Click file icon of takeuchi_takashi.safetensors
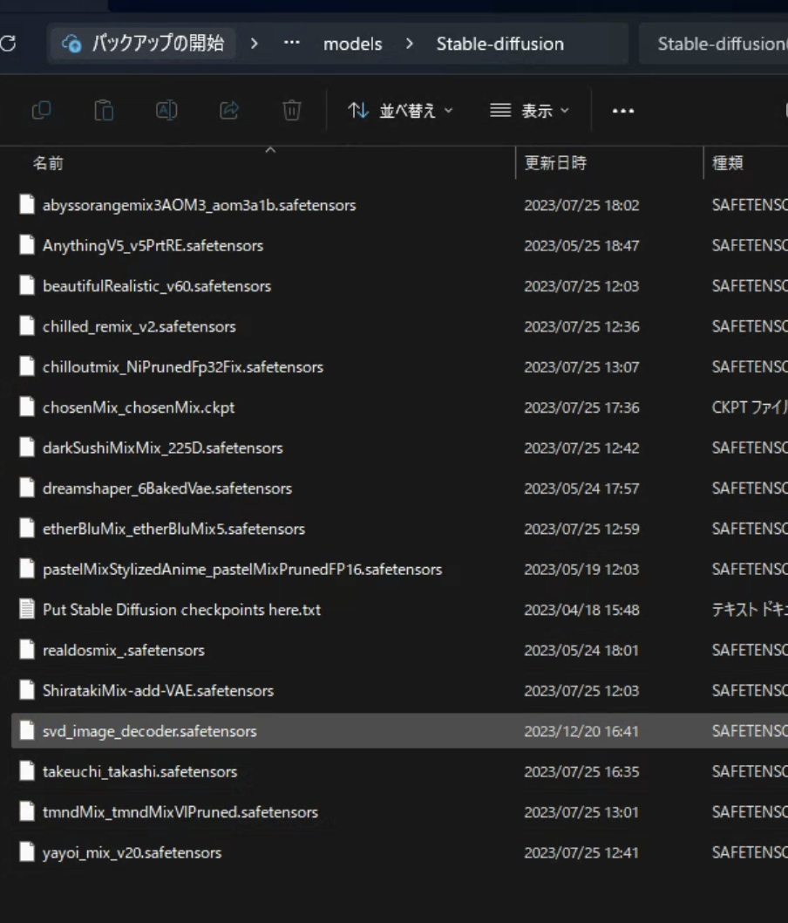The image size is (788, 923). pos(27,771)
